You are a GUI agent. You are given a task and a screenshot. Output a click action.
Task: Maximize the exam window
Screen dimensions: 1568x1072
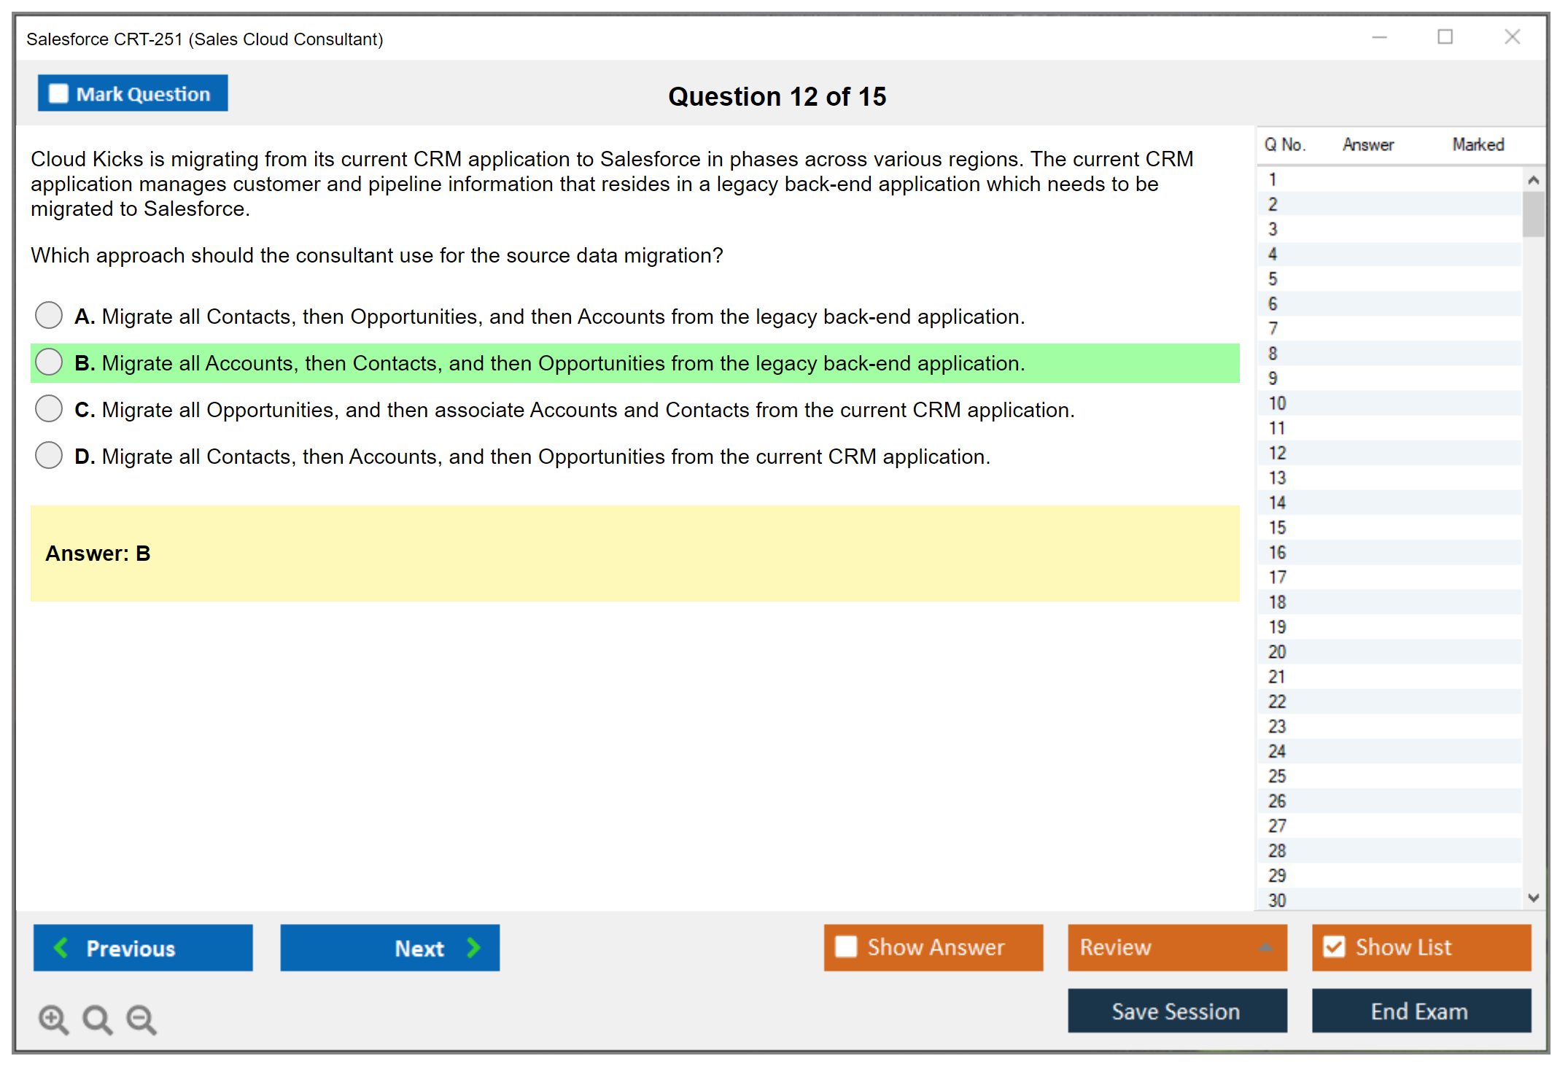[1445, 37]
